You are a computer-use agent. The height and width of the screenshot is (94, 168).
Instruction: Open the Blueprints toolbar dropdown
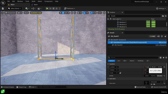[33, 8]
